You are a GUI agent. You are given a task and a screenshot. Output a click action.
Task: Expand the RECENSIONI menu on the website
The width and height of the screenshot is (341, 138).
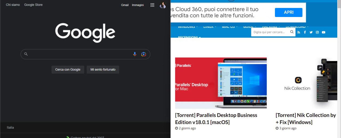coord(189,37)
